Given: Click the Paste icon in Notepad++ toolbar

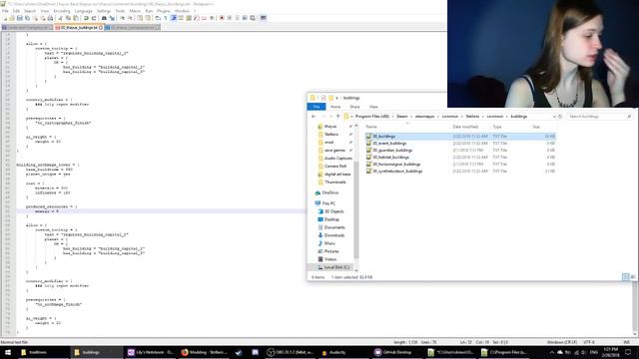Looking at the screenshot, I should pyautogui.click(x=76, y=18).
